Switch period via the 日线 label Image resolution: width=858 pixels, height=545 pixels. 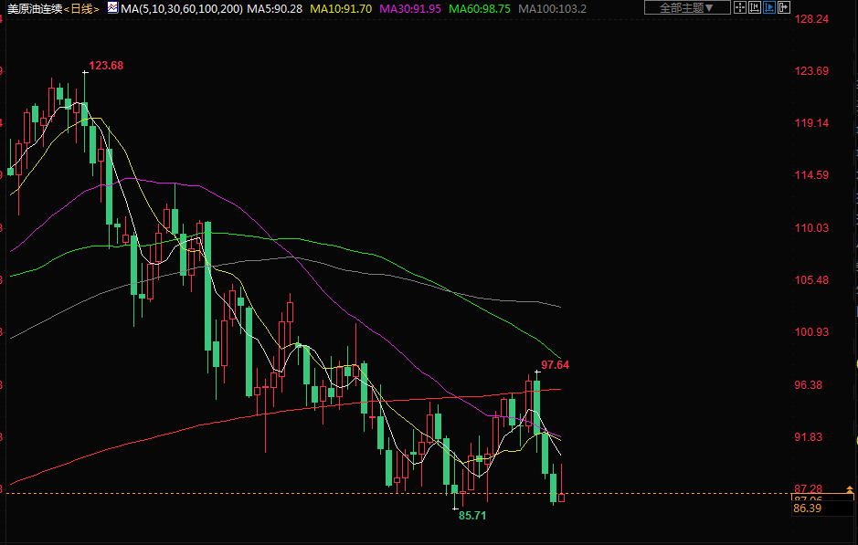point(81,8)
